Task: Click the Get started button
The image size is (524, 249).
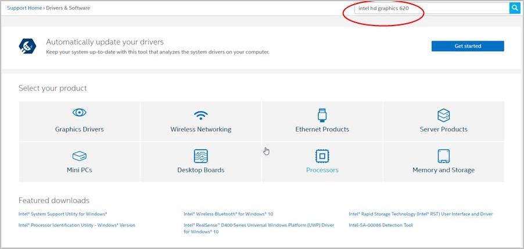Action: (x=468, y=46)
